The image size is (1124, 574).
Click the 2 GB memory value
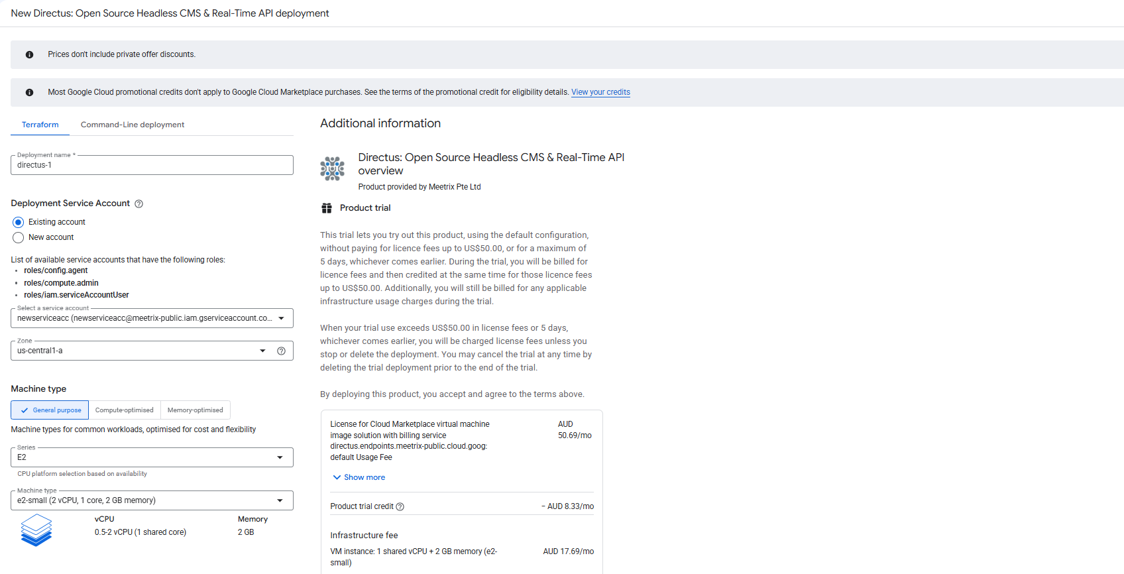246,532
